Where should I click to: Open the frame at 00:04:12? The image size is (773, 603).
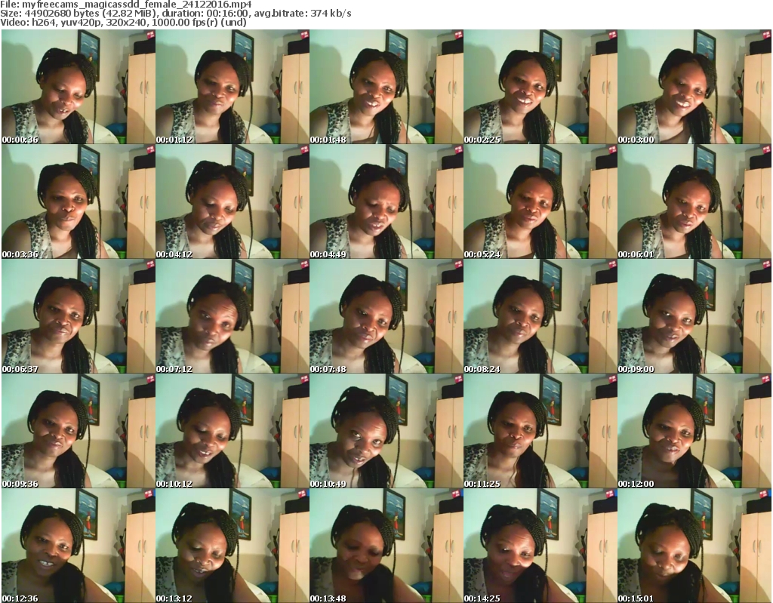point(233,202)
